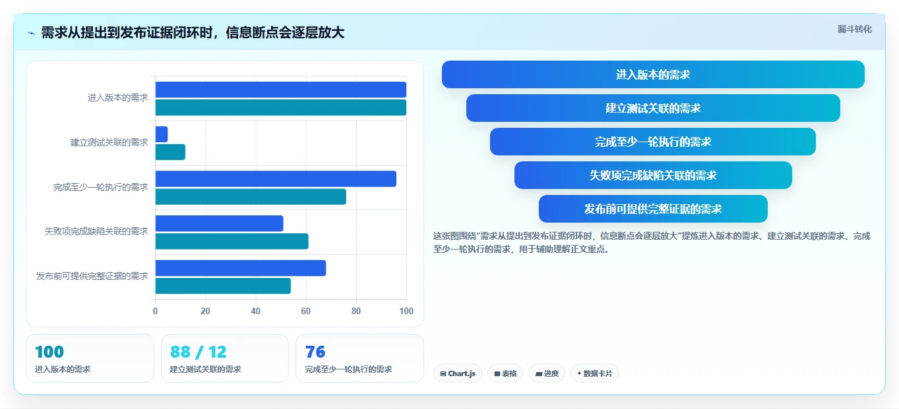Select the 数据卡片 chip

tap(595, 373)
